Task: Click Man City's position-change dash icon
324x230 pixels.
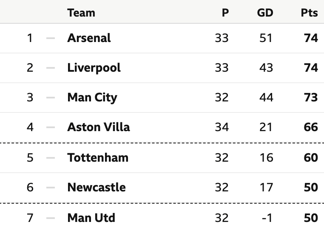Action: [x=51, y=98]
